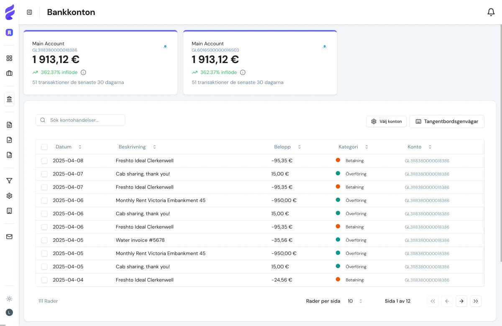Toggle the select-all checkbox in the table header

pyautogui.click(x=44, y=147)
